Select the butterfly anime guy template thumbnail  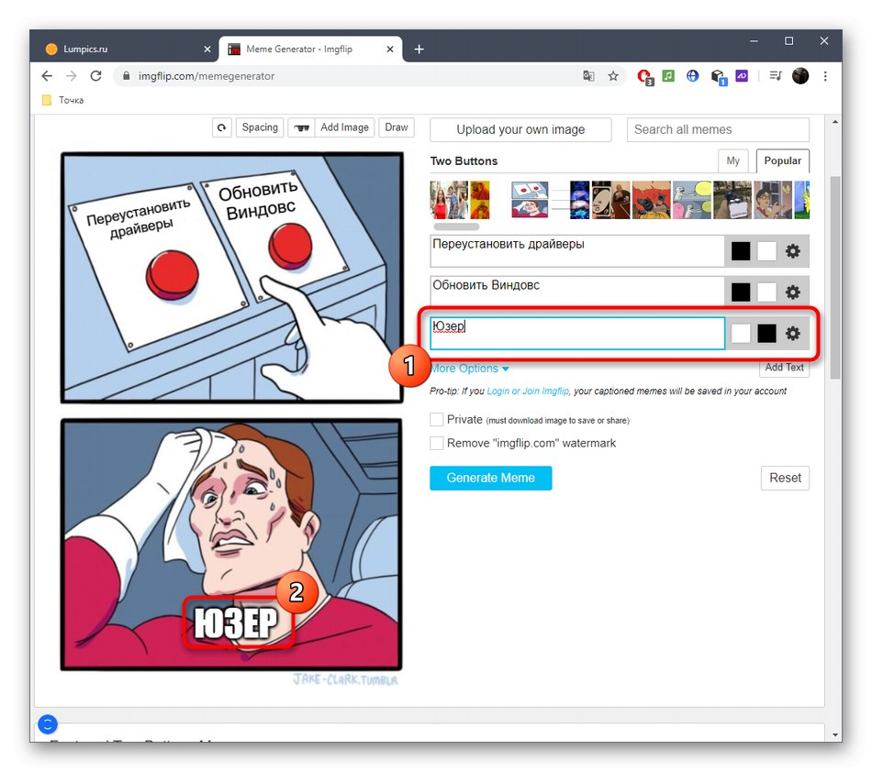coord(773,200)
